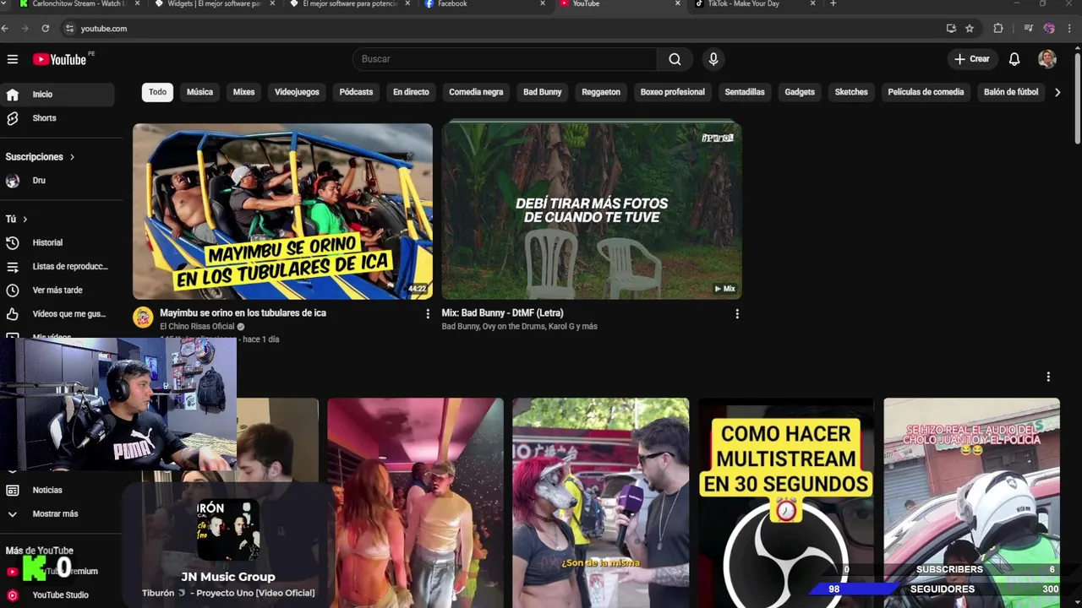Select the Boxeo profesional chip
The height and width of the screenshot is (608, 1082).
click(672, 92)
